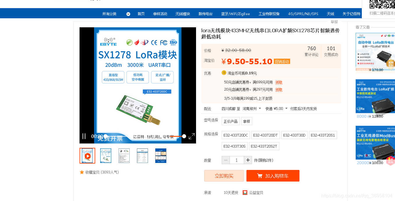This screenshot has height=201, width=395.
Task: Claim the 50元 store coupon
Action: 279,82
